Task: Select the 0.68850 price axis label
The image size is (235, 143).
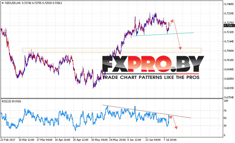Action: pos(229,79)
